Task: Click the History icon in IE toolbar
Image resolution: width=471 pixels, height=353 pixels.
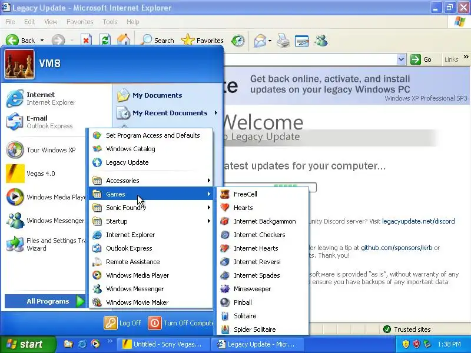Action: pos(238,40)
